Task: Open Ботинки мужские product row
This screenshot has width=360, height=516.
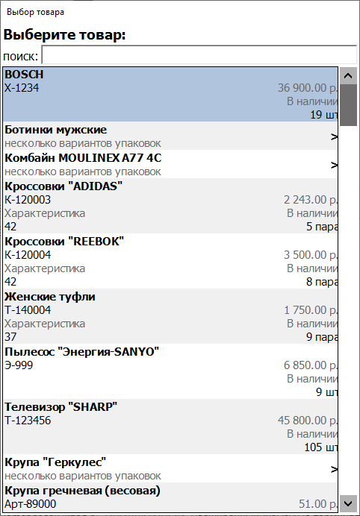Action: [170, 136]
